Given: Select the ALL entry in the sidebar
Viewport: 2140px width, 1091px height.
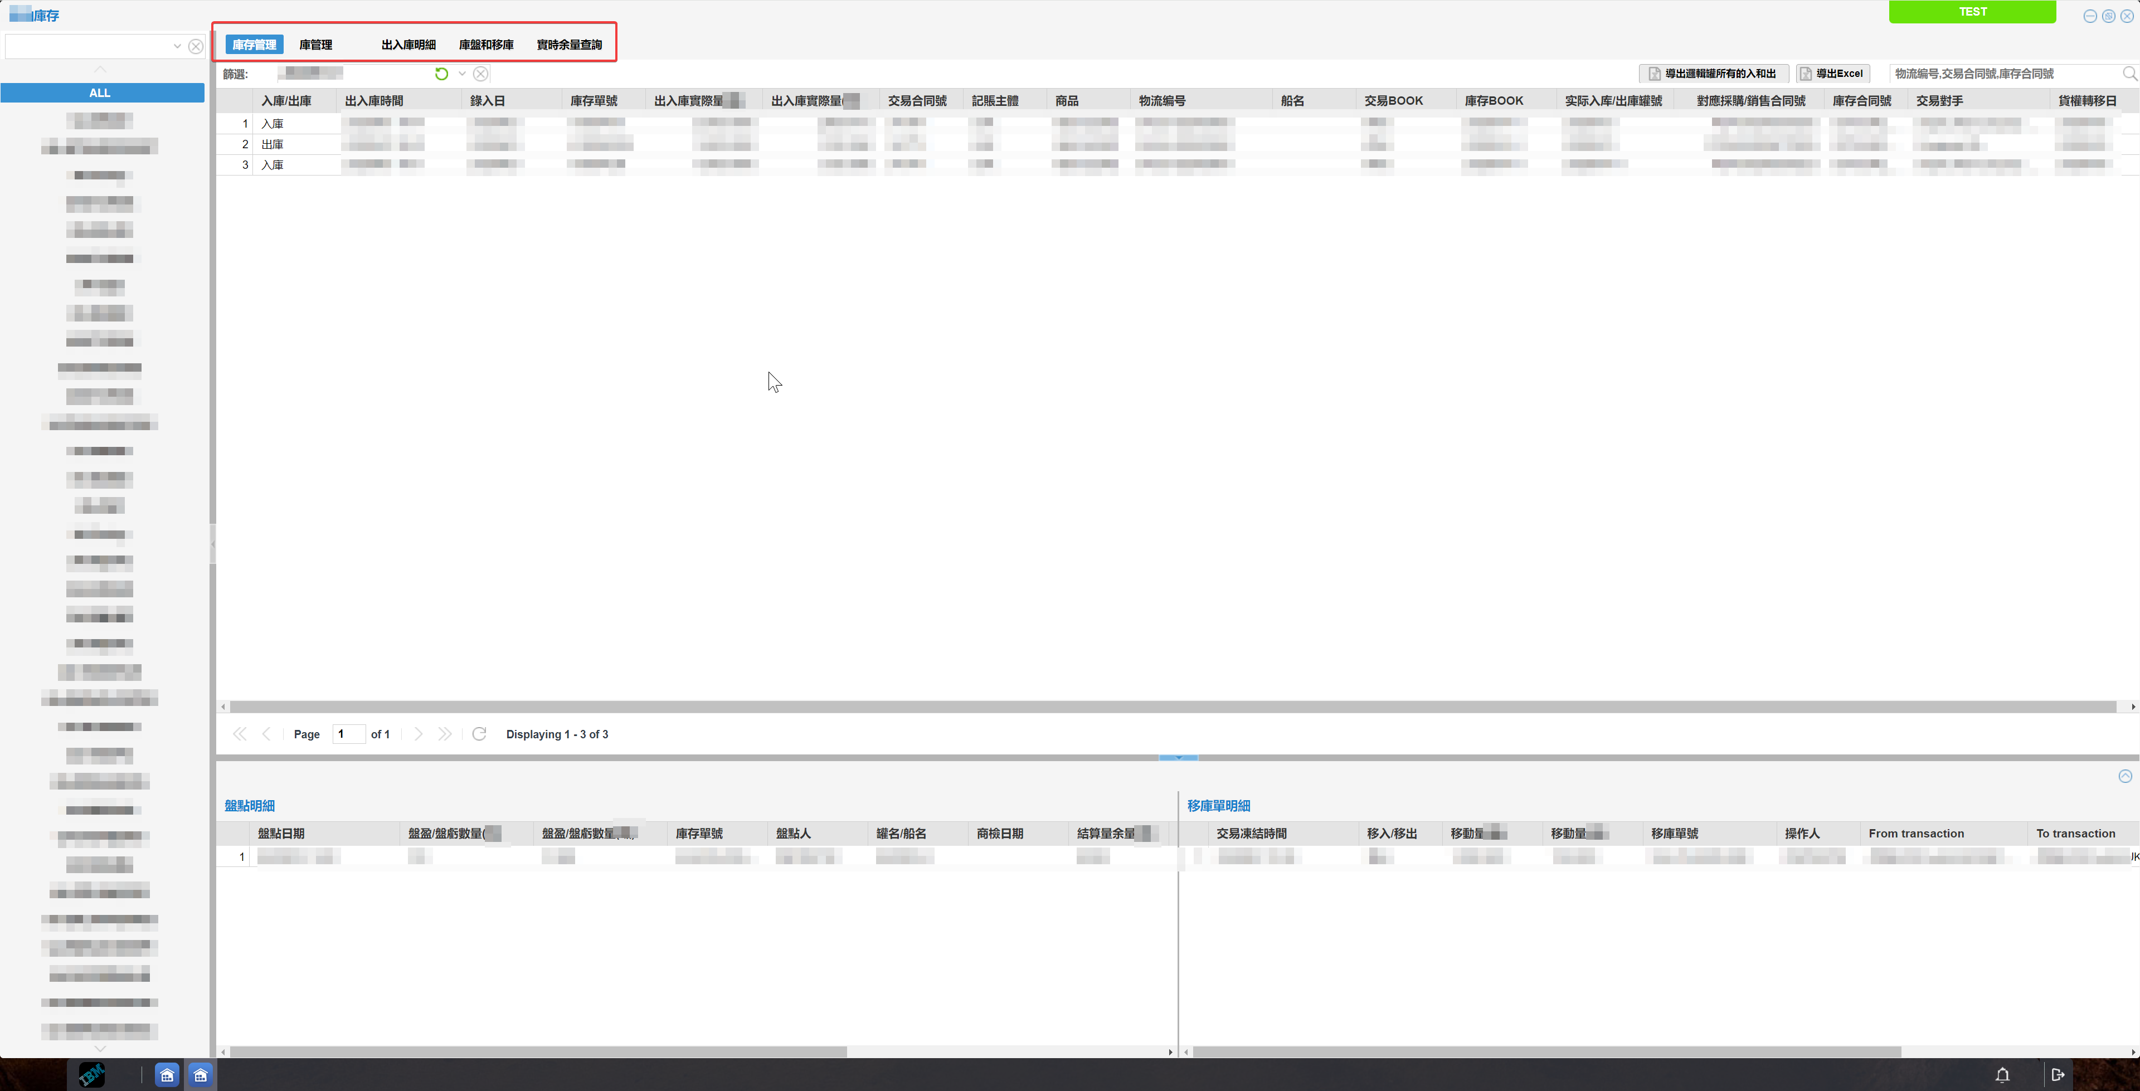Looking at the screenshot, I should tap(102, 93).
